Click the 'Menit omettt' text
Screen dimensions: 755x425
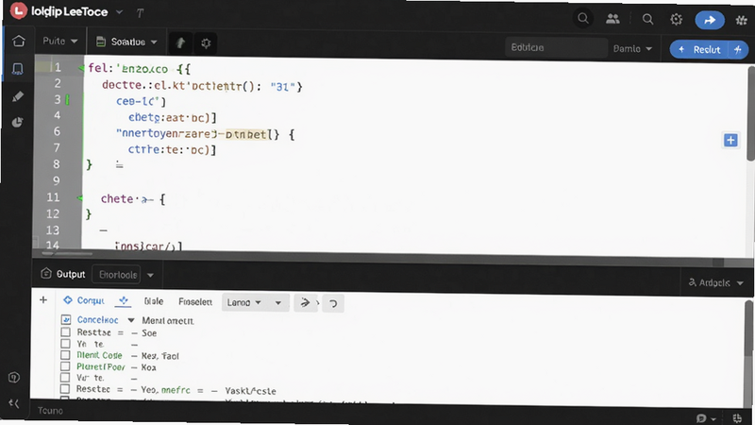point(168,320)
